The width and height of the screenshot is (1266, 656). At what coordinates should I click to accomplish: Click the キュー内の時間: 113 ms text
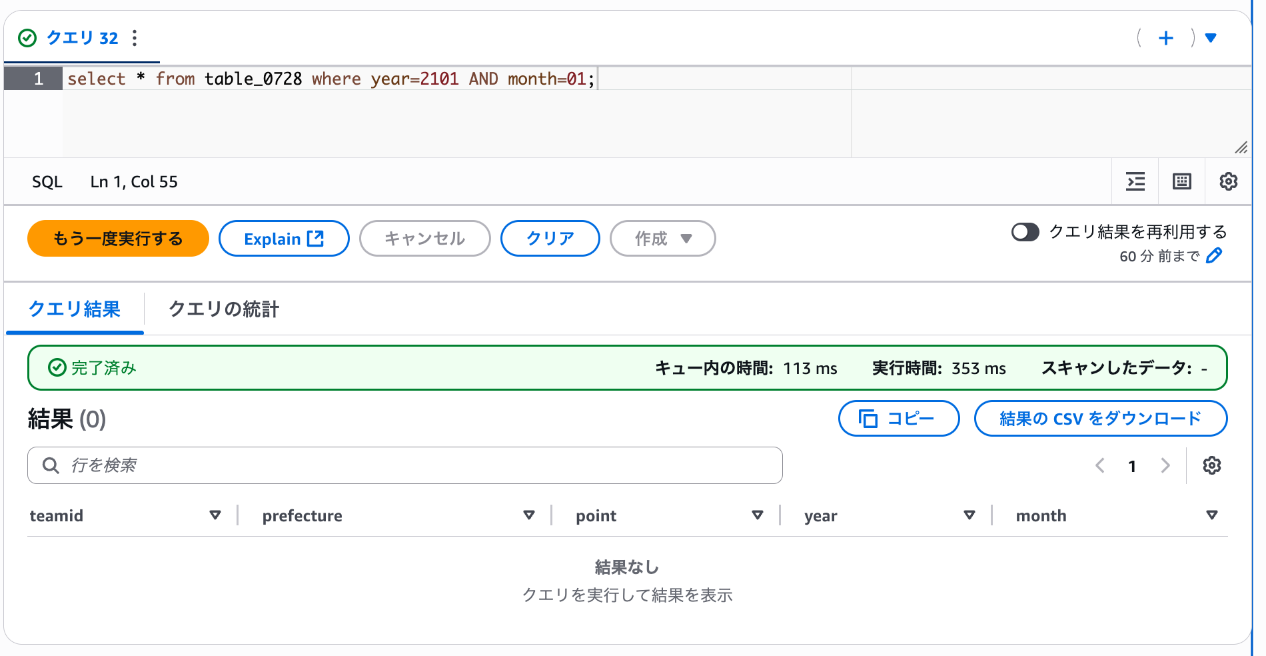(x=746, y=368)
